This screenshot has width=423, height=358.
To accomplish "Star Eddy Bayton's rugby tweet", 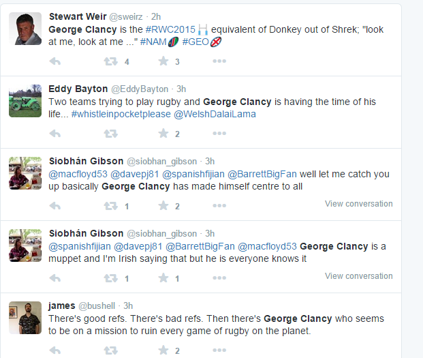I will click(x=163, y=134).
